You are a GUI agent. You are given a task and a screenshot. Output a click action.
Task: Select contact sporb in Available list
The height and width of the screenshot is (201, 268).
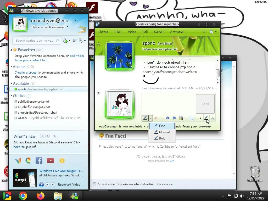[48, 89]
